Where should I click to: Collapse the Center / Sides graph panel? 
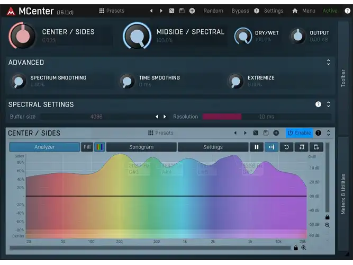[329, 133]
